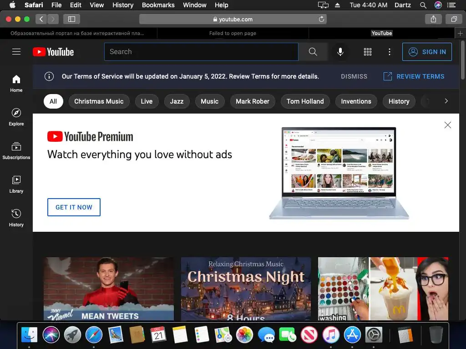The width and height of the screenshot is (466, 349).
Task: Select the History filter chip
Action: coord(399,101)
